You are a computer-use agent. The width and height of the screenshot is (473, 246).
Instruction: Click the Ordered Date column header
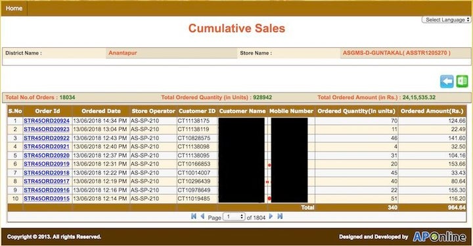(101, 111)
